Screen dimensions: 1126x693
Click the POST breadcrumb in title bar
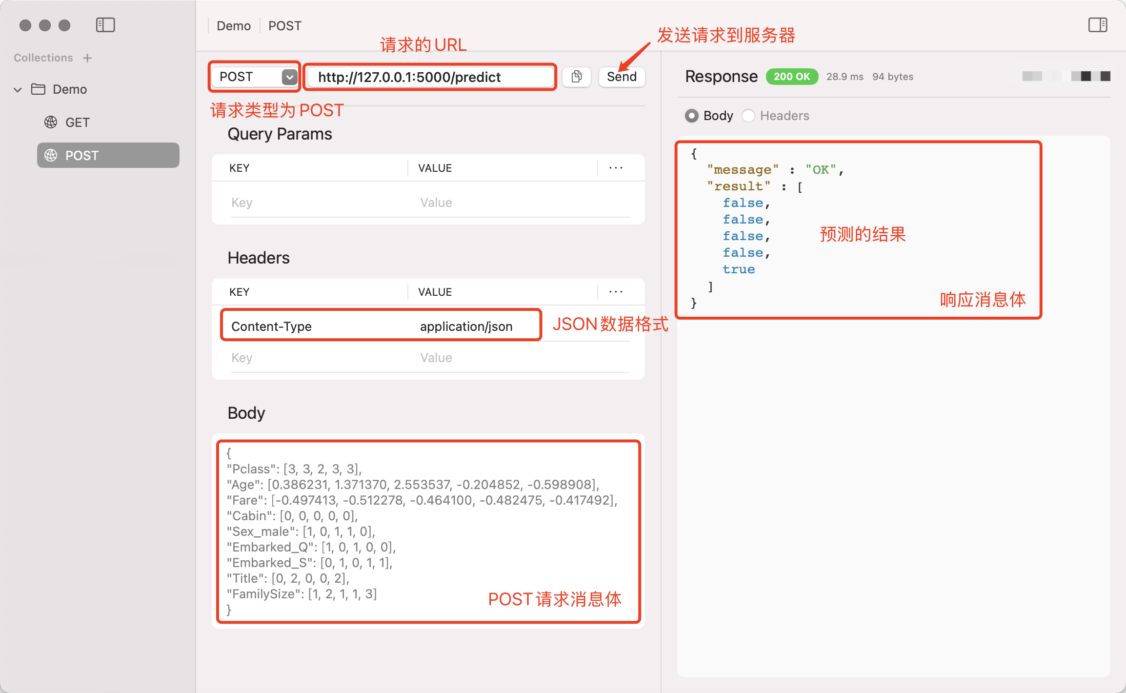[285, 26]
